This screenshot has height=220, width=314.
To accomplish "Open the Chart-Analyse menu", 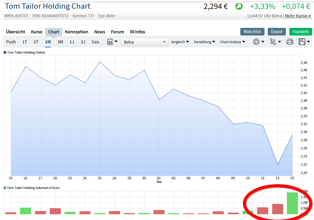I will 232,42.
